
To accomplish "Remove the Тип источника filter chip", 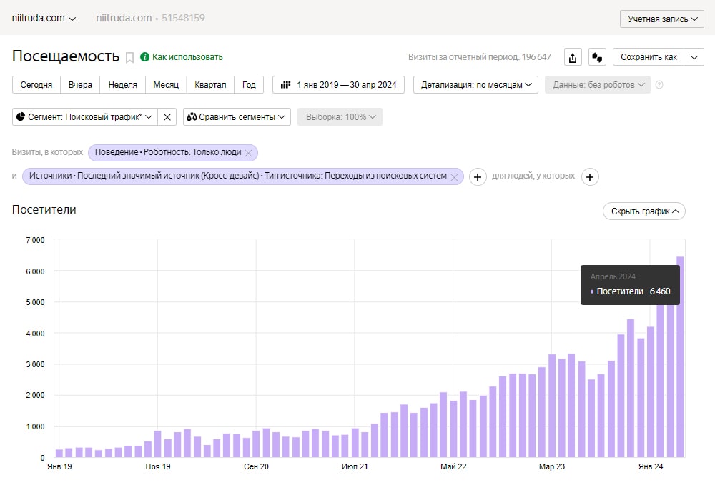I will click(454, 177).
